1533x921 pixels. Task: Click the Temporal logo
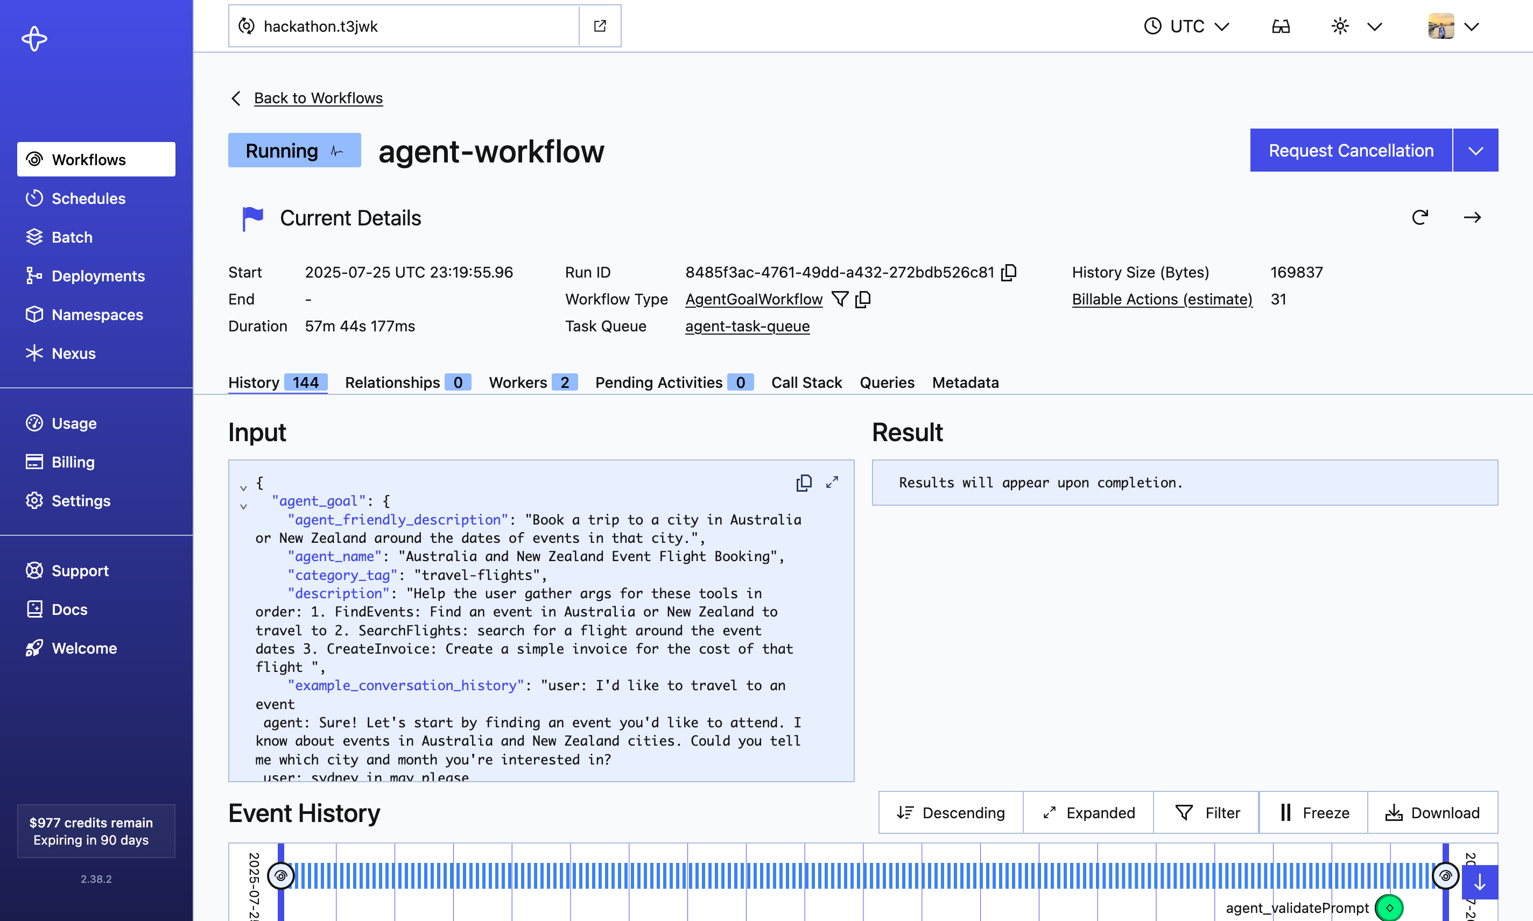[34, 39]
